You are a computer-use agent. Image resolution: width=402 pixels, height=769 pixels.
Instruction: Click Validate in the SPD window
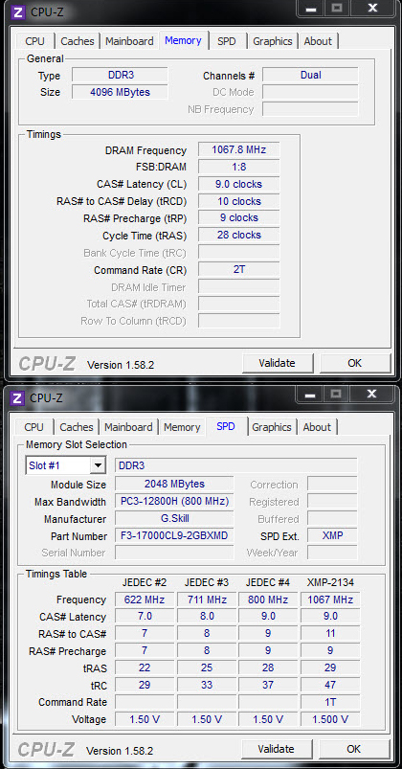[x=276, y=750]
